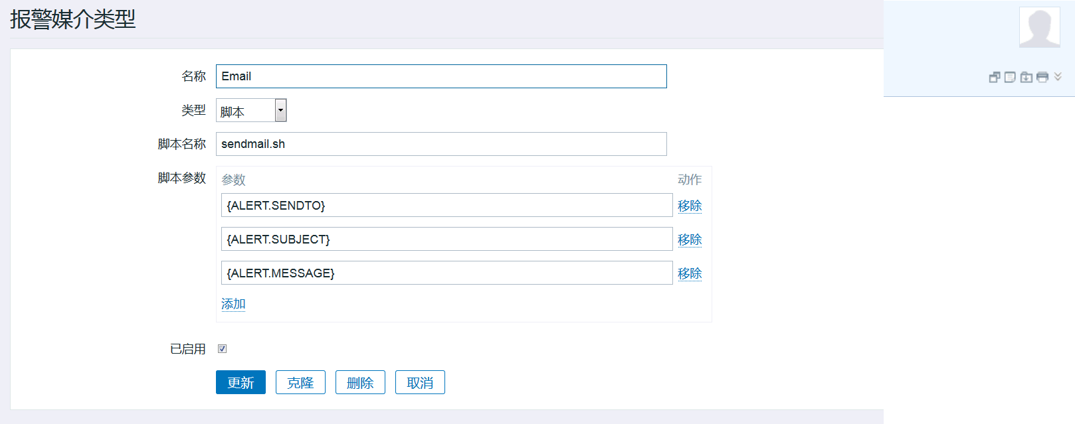
Task: Click the download-to-folder icon
Action: point(1026,77)
